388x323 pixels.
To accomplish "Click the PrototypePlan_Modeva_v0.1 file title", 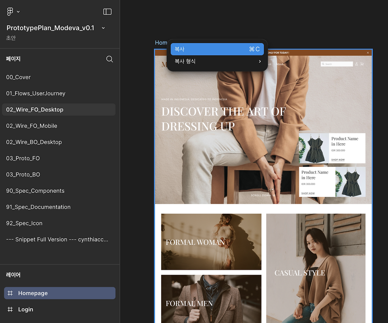I will point(50,28).
